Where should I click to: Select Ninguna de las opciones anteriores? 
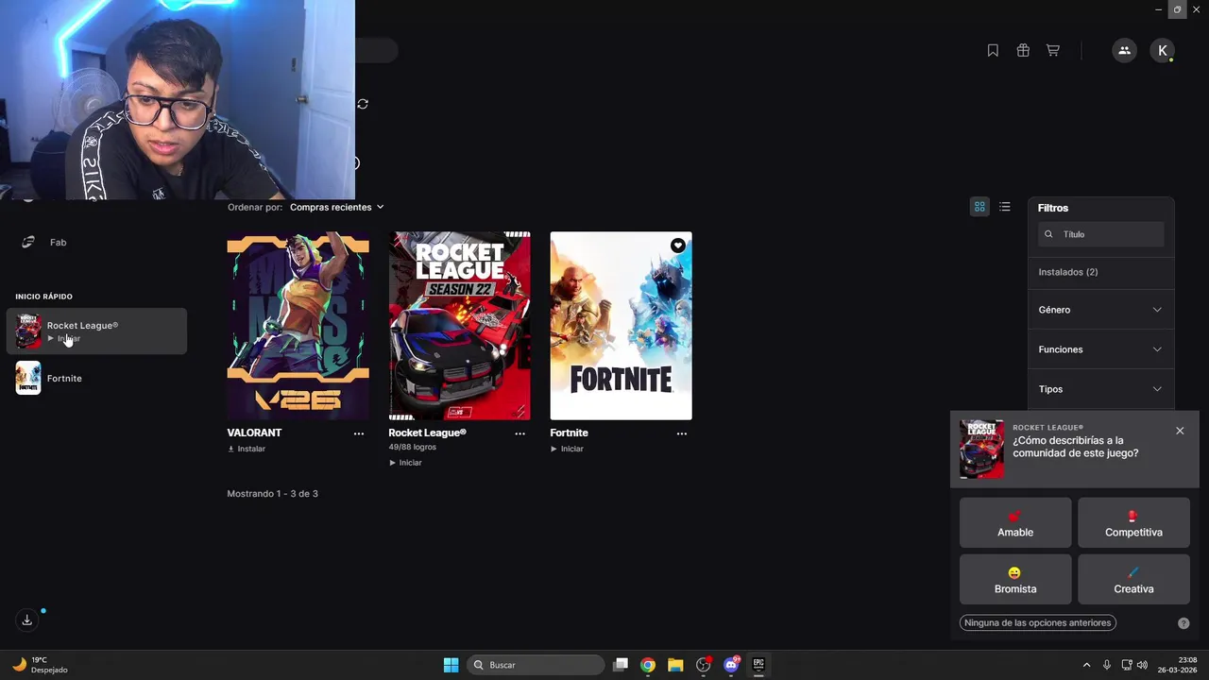[x=1037, y=622]
